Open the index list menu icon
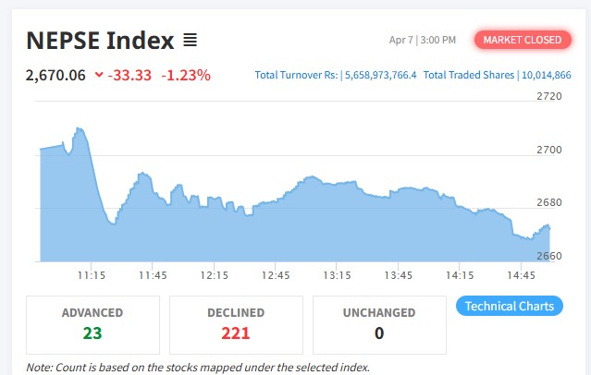591x375 pixels. pyautogui.click(x=190, y=41)
